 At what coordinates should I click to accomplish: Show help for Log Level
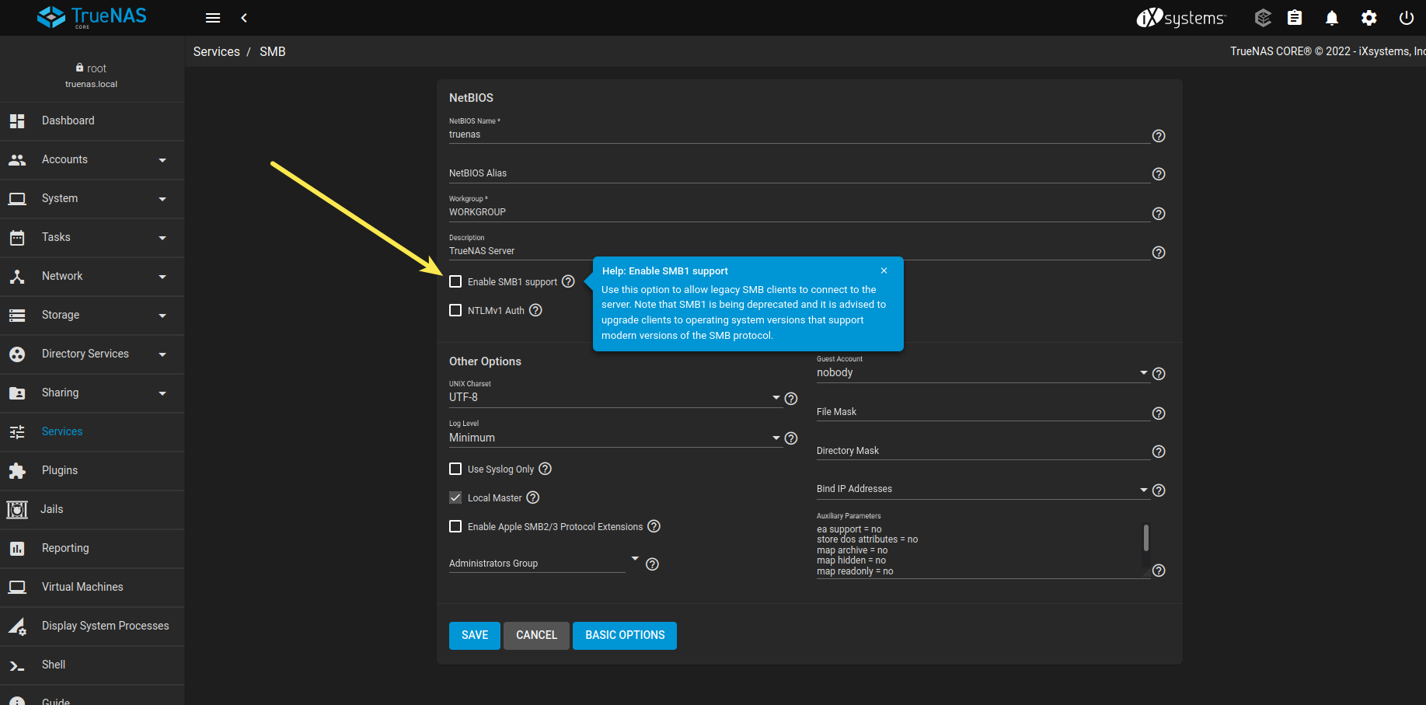click(791, 438)
